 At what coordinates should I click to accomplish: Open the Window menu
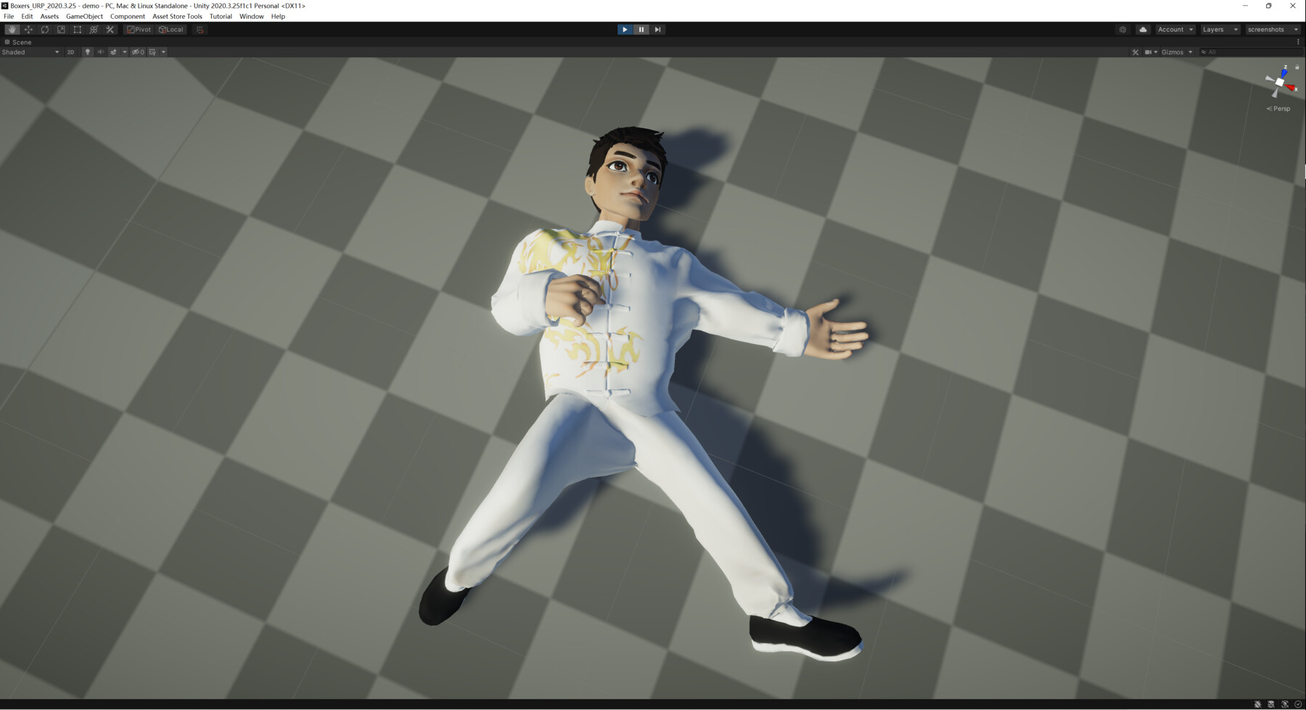[x=251, y=16]
